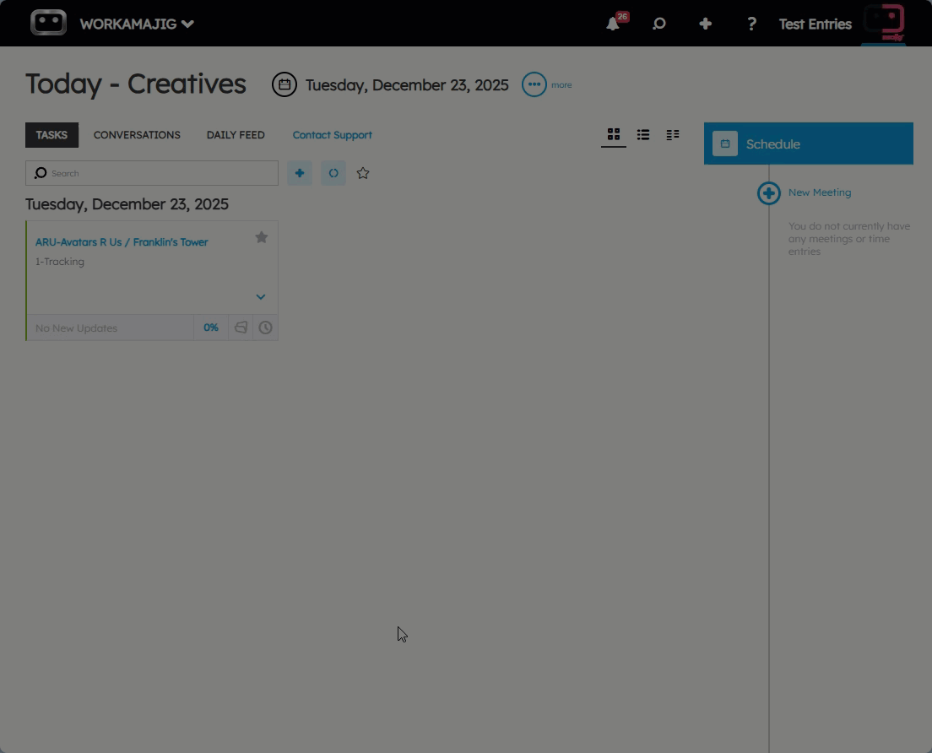932x753 pixels.
Task: Click the 0% progress indicator on task
Action: click(x=211, y=328)
